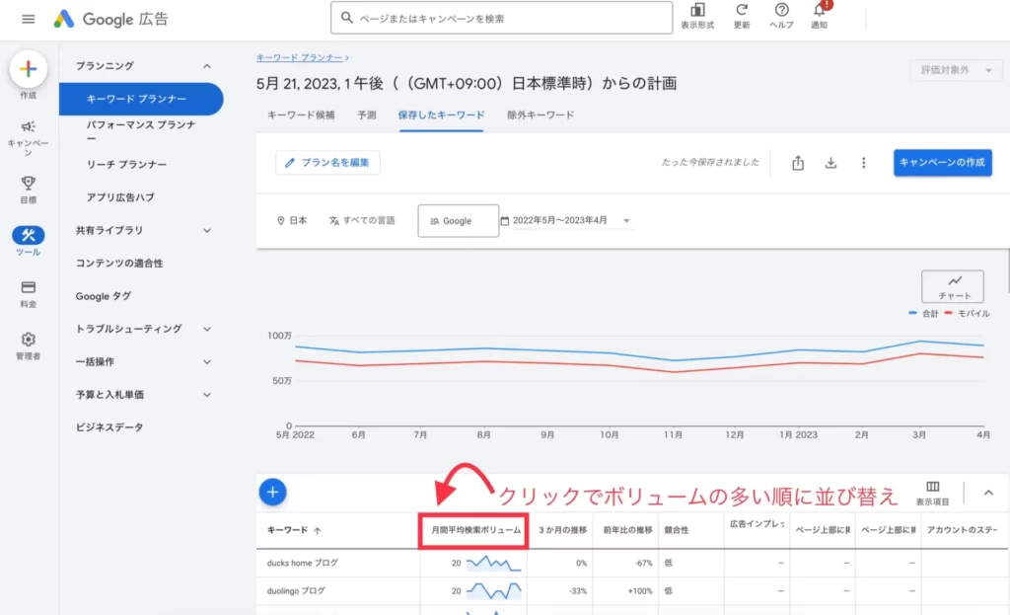Switch to the 除外キーワード tab
Image resolution: width=1010 pixels, height=615 pixels.
pos(541,115)
